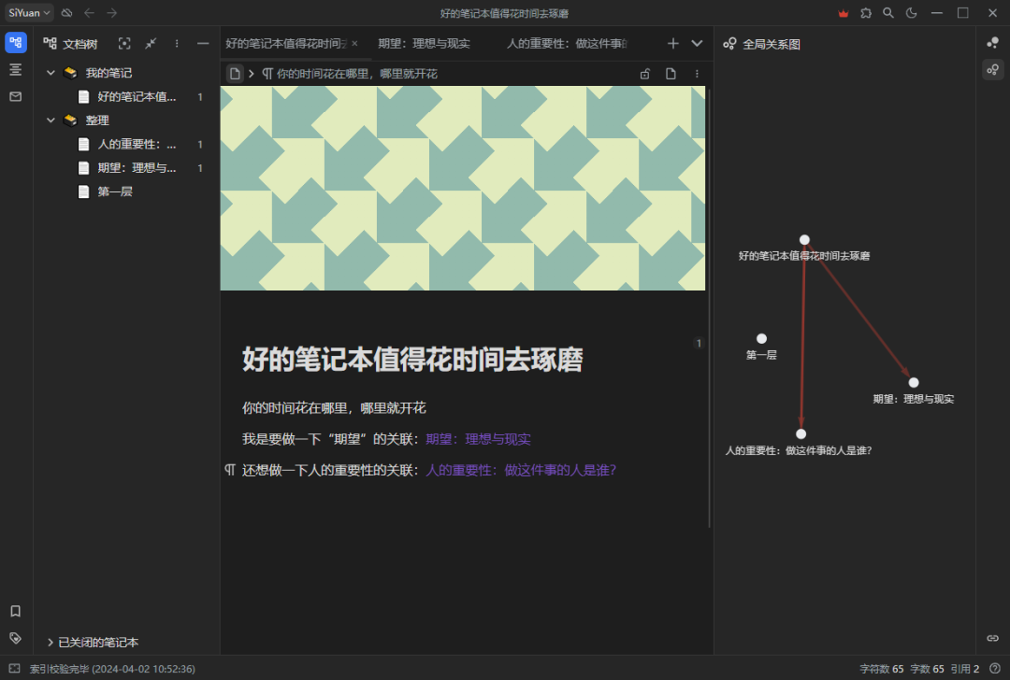Open the marketplace from the title bar
Screen dimensions: 1010x680
[x=865, y=12]
